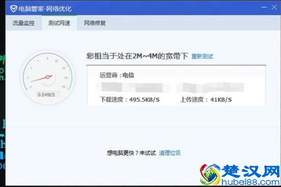The height and width of the screenshot is (187, 281).
Task: Click the 运营商：电信 label
Action: coord(117,75)
